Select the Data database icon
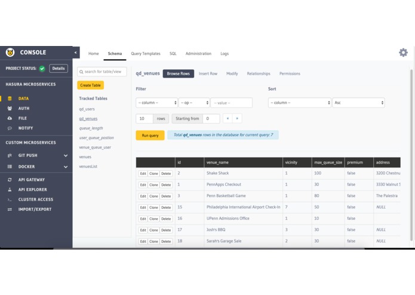The height and width of the screenshot is (295, 415). point(10,99)
